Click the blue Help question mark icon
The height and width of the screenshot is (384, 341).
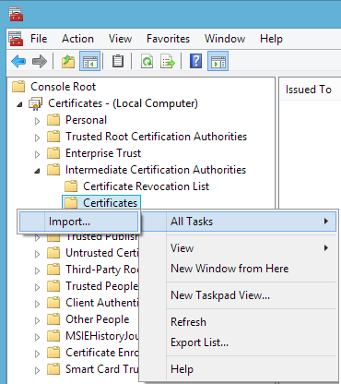coord(196,61)
